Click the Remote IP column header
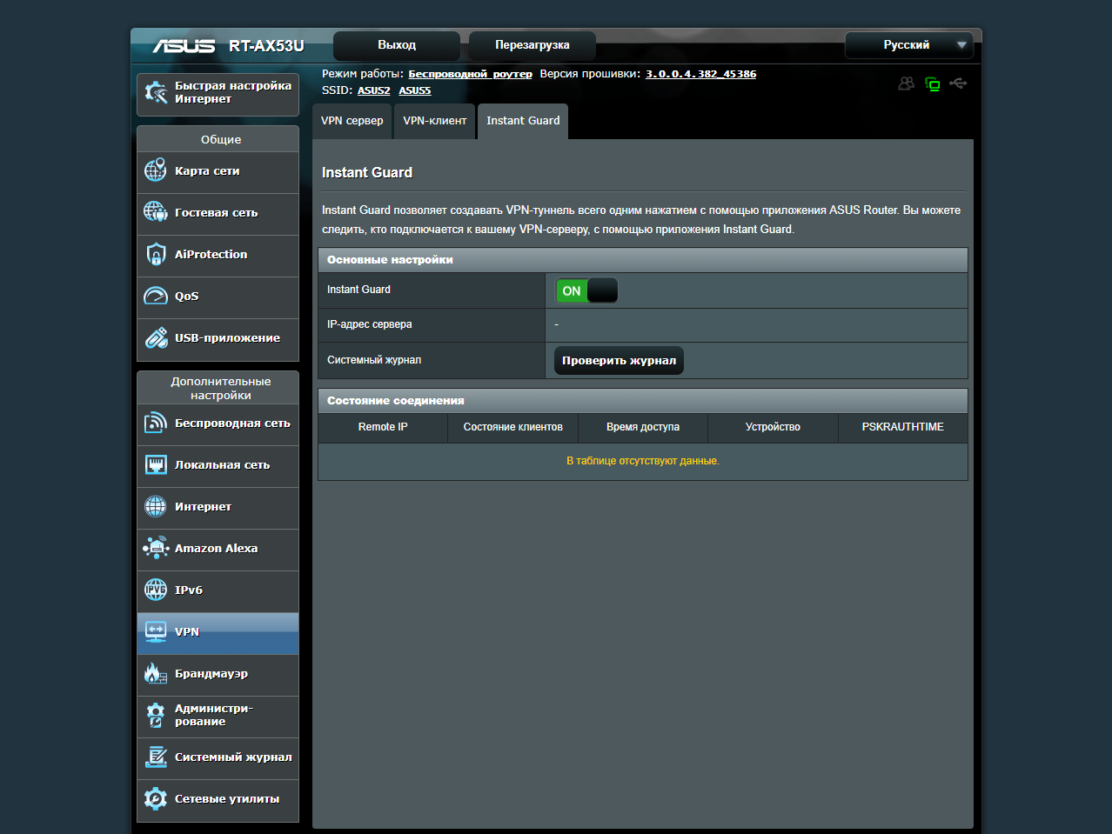The image size is (1112, 834). coord(383,427)
